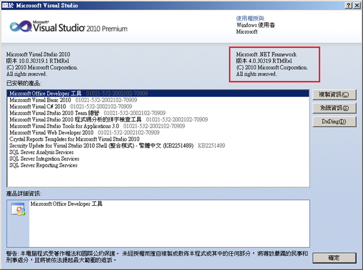363x270 pixels.
Task: Select SQL Server Analysis Services row
Action: tap(158, 152)
